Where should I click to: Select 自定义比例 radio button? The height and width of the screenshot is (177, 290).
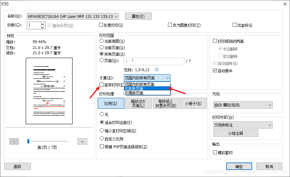pyautogui.click(x=102, y=139)
